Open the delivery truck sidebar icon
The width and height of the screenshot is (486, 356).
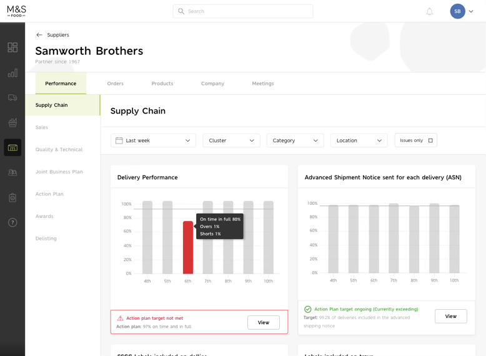tap(12, 97)
